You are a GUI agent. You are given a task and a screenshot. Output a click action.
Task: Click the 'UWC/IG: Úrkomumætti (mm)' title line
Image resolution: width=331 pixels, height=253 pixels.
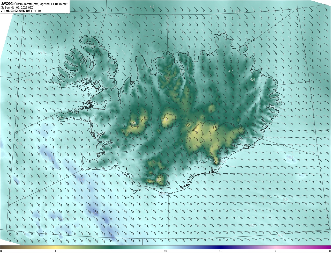point(34,4)
